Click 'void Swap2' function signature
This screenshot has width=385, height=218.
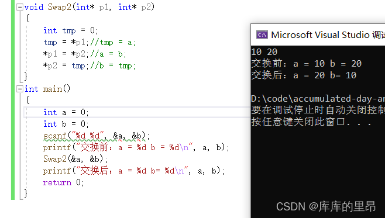[90, 7]
